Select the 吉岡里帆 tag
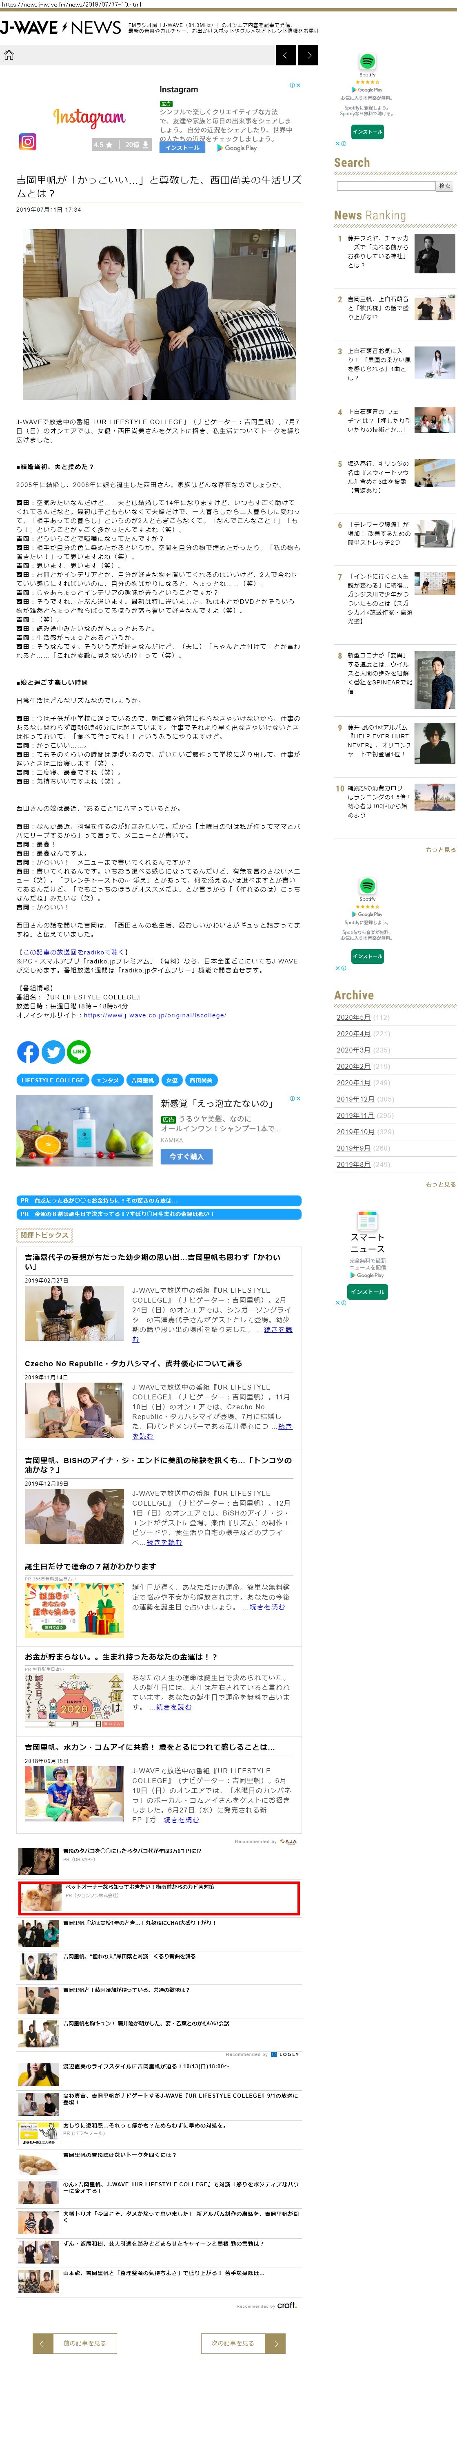Image resolution: width=457 pixels, height=2438 pixels. click(142, 1080)
